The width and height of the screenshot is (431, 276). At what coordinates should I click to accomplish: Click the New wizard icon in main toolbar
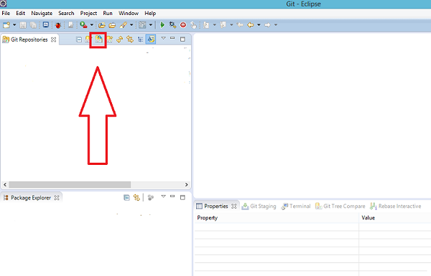[6, 25]
